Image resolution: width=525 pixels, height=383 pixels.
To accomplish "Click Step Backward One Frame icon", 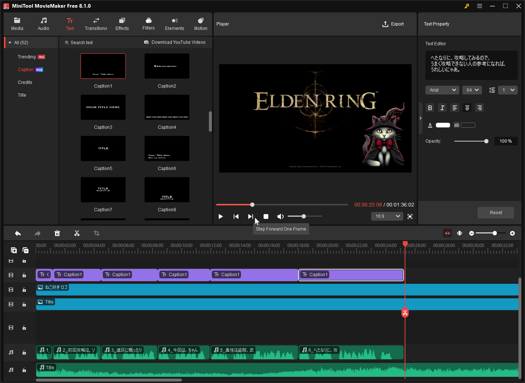I will coord(236,217).
